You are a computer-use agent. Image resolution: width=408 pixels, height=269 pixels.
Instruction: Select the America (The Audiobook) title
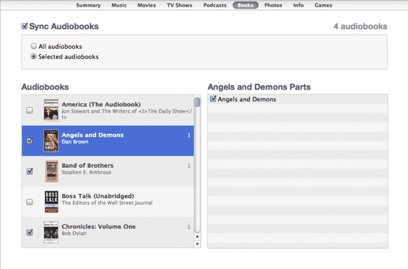(x=101, y=105)
